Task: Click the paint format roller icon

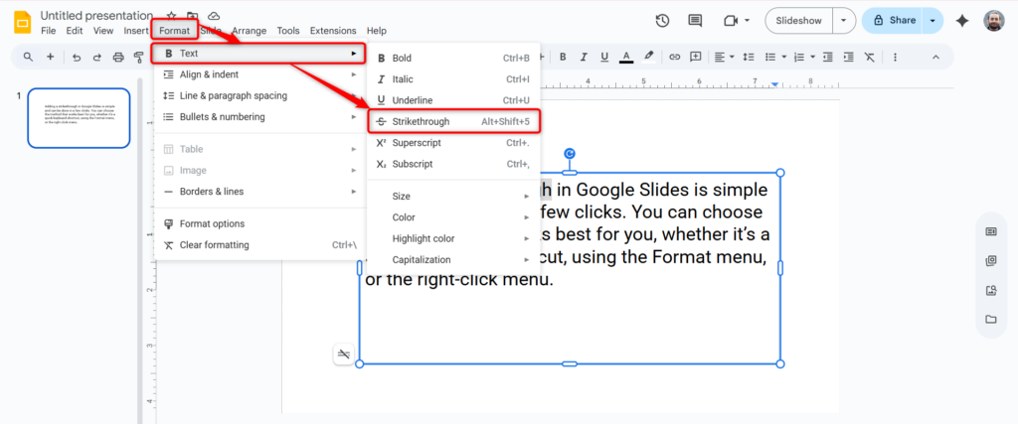Action: 139,57
